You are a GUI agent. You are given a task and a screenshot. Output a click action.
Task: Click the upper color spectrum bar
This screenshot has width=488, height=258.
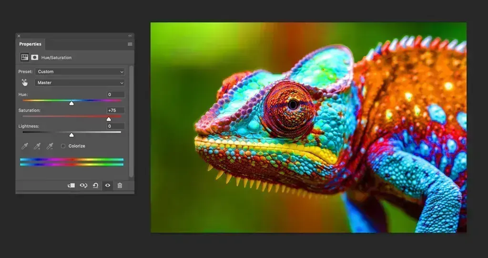click(71, 160)
